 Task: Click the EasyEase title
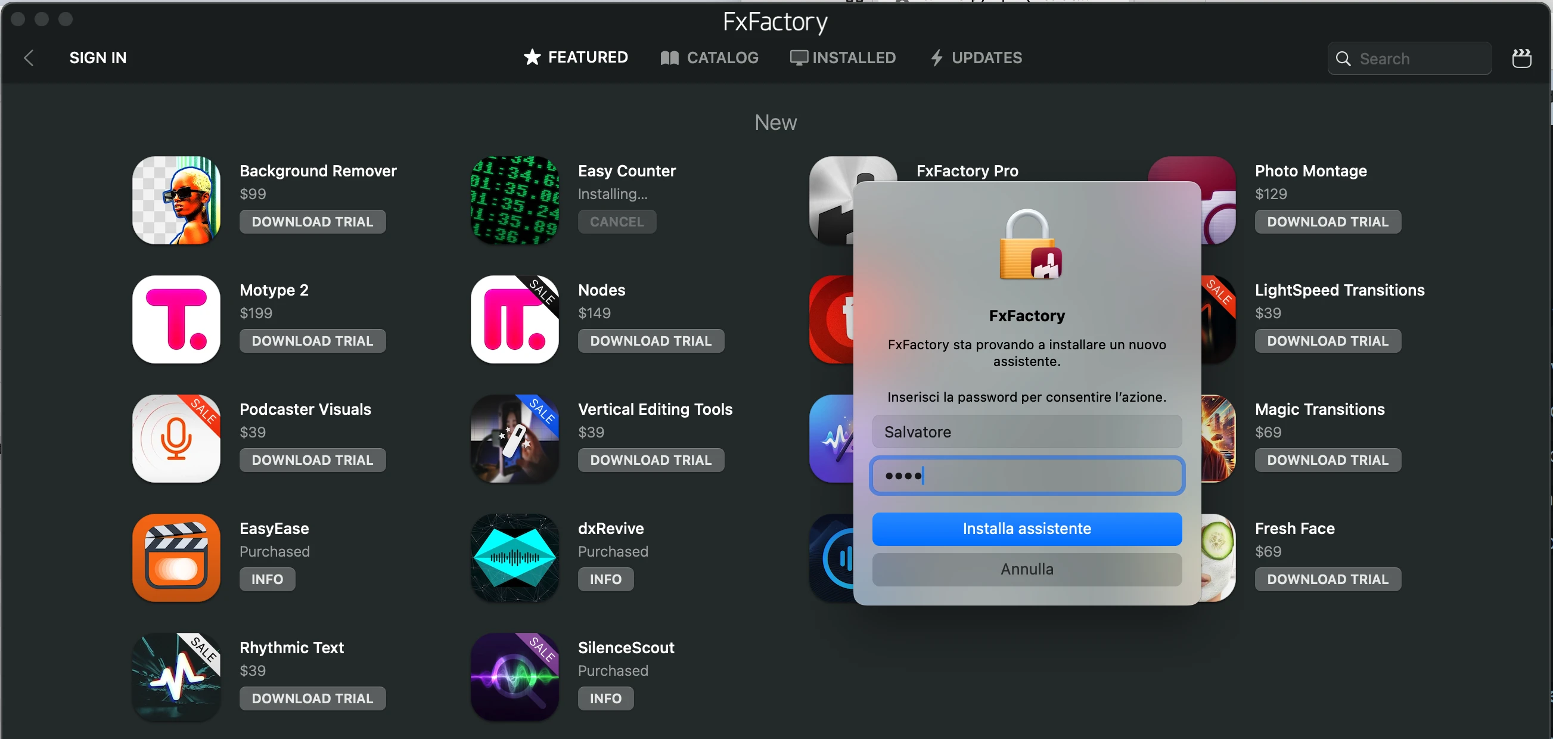click(x=274, y=529)
